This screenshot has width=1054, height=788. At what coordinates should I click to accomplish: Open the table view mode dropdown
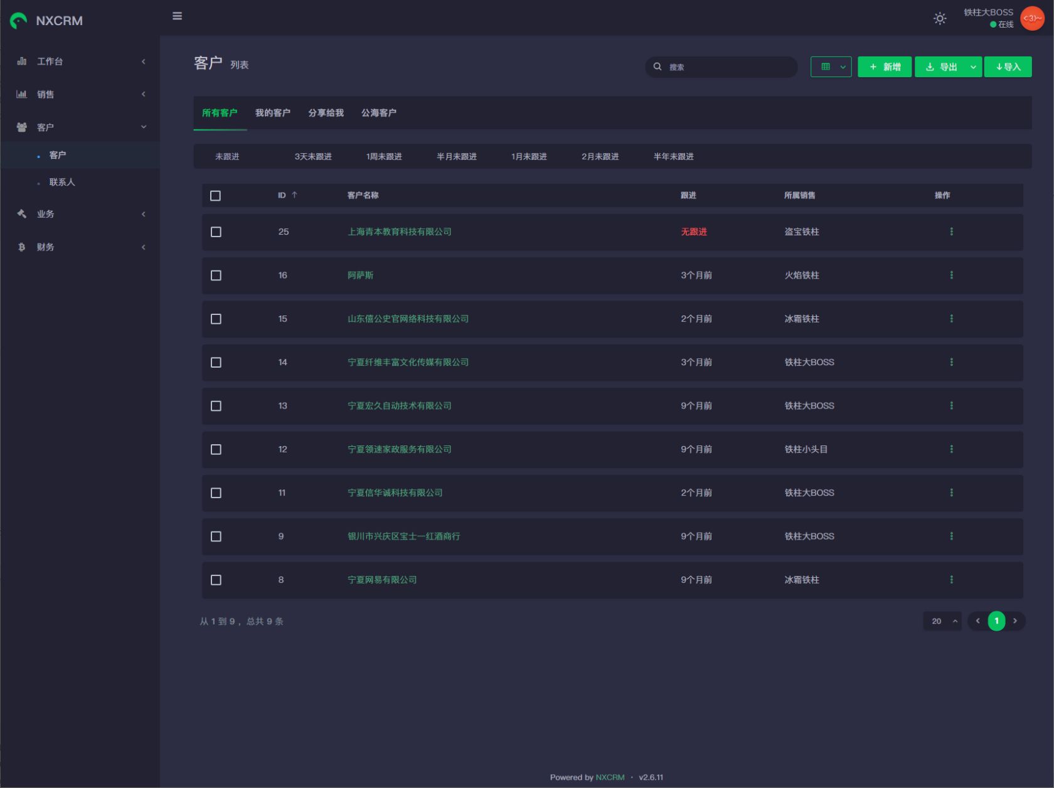(831, 67)
